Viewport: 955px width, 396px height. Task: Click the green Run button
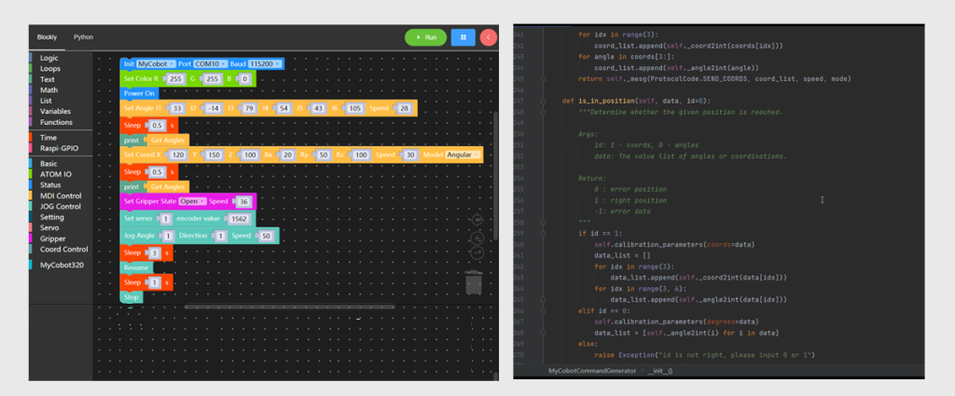click(425, 37)
